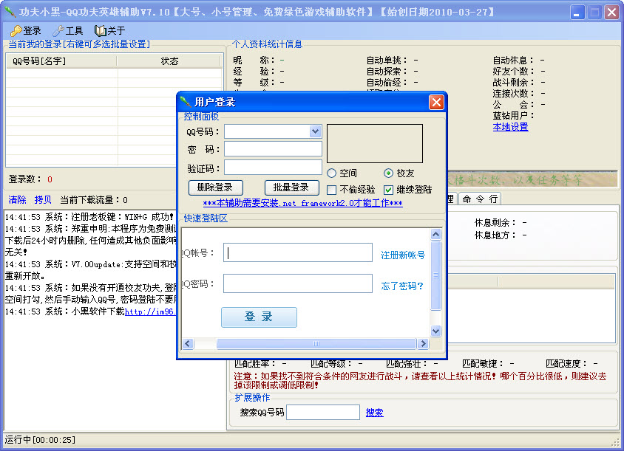This screenshot has height=451, width=624.
Task: Click the horizontal scroll right arrow
Action: coord(423,343)
